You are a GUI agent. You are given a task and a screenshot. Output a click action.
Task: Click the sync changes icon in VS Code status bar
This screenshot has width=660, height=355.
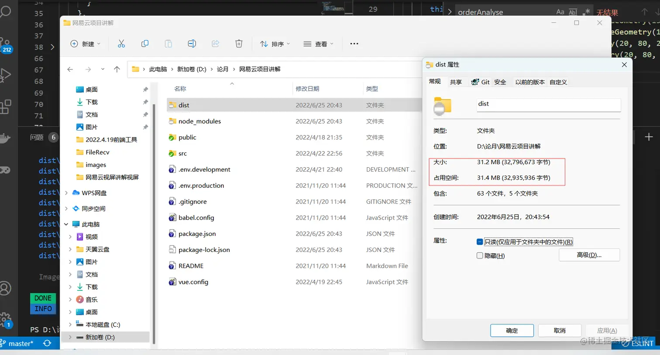click(47, 343)
